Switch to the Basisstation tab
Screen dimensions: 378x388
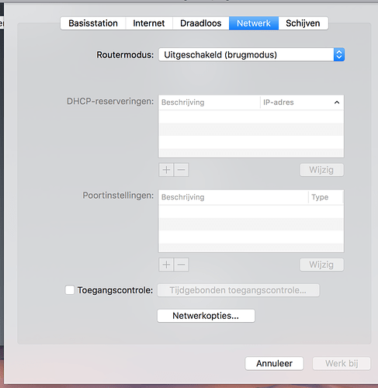click(93, 23)
